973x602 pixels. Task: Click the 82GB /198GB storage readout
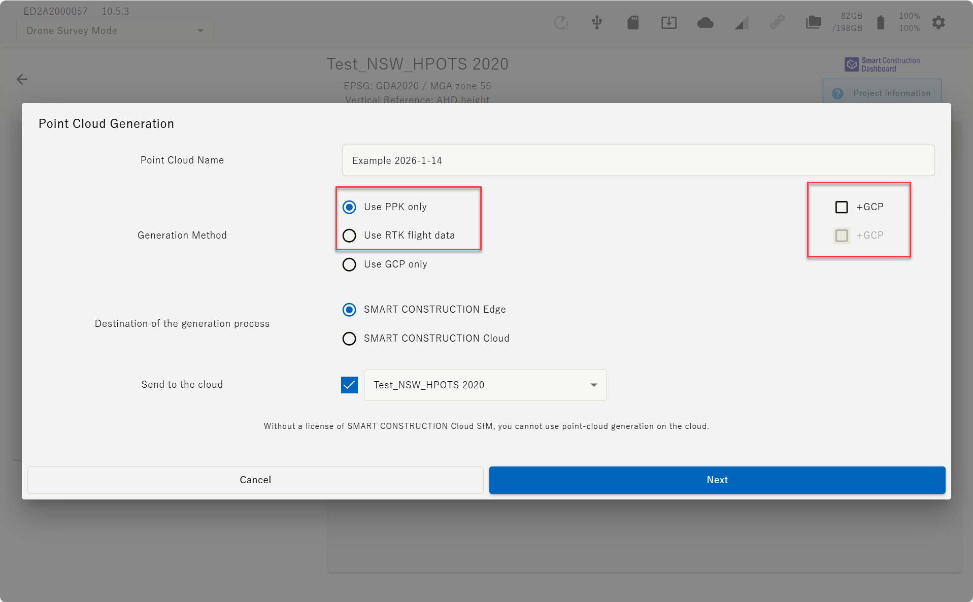coord(848,22)
